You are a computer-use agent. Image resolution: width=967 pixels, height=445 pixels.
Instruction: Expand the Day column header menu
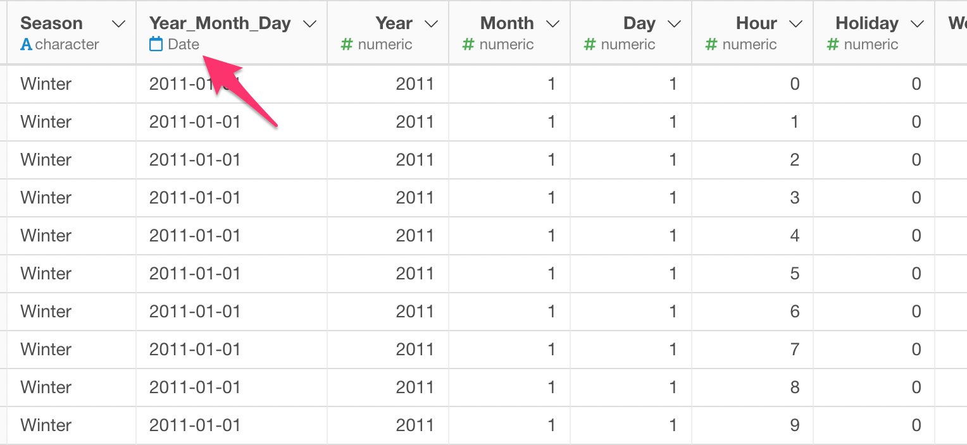(x=674, y=24)
